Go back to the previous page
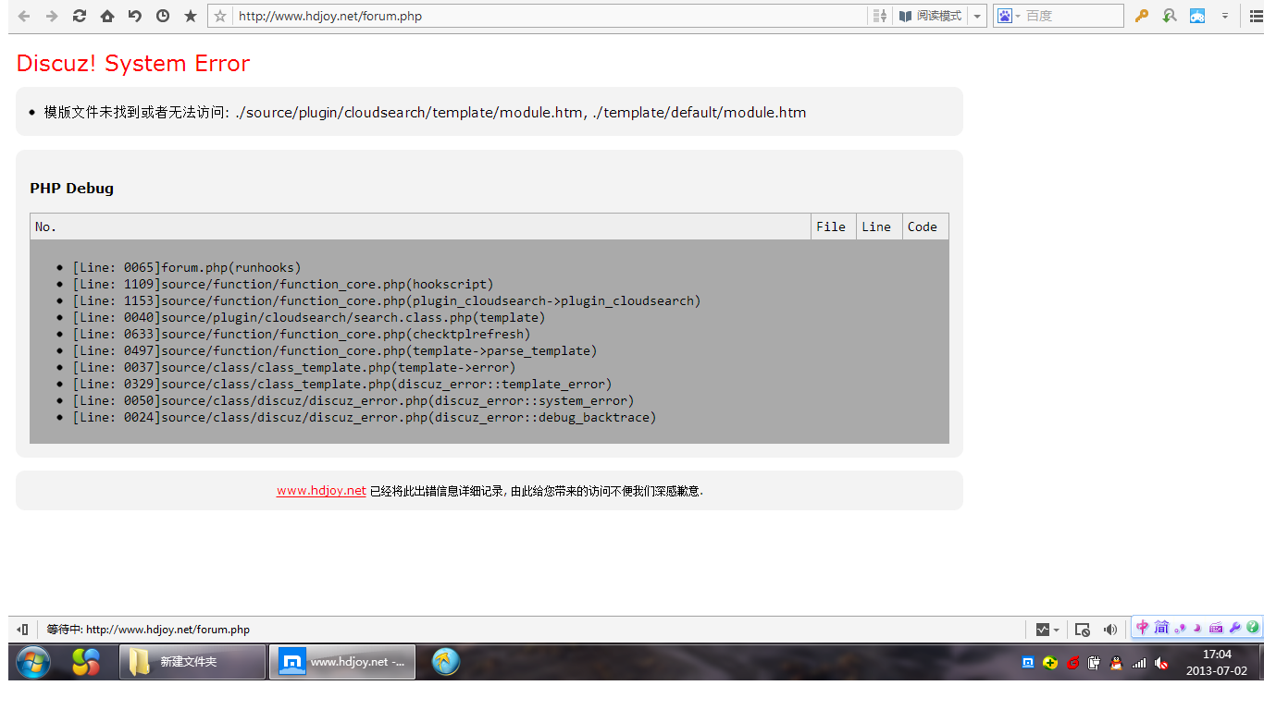The width and height of the screenshot is (1264, 710). (x=25, y=16)
